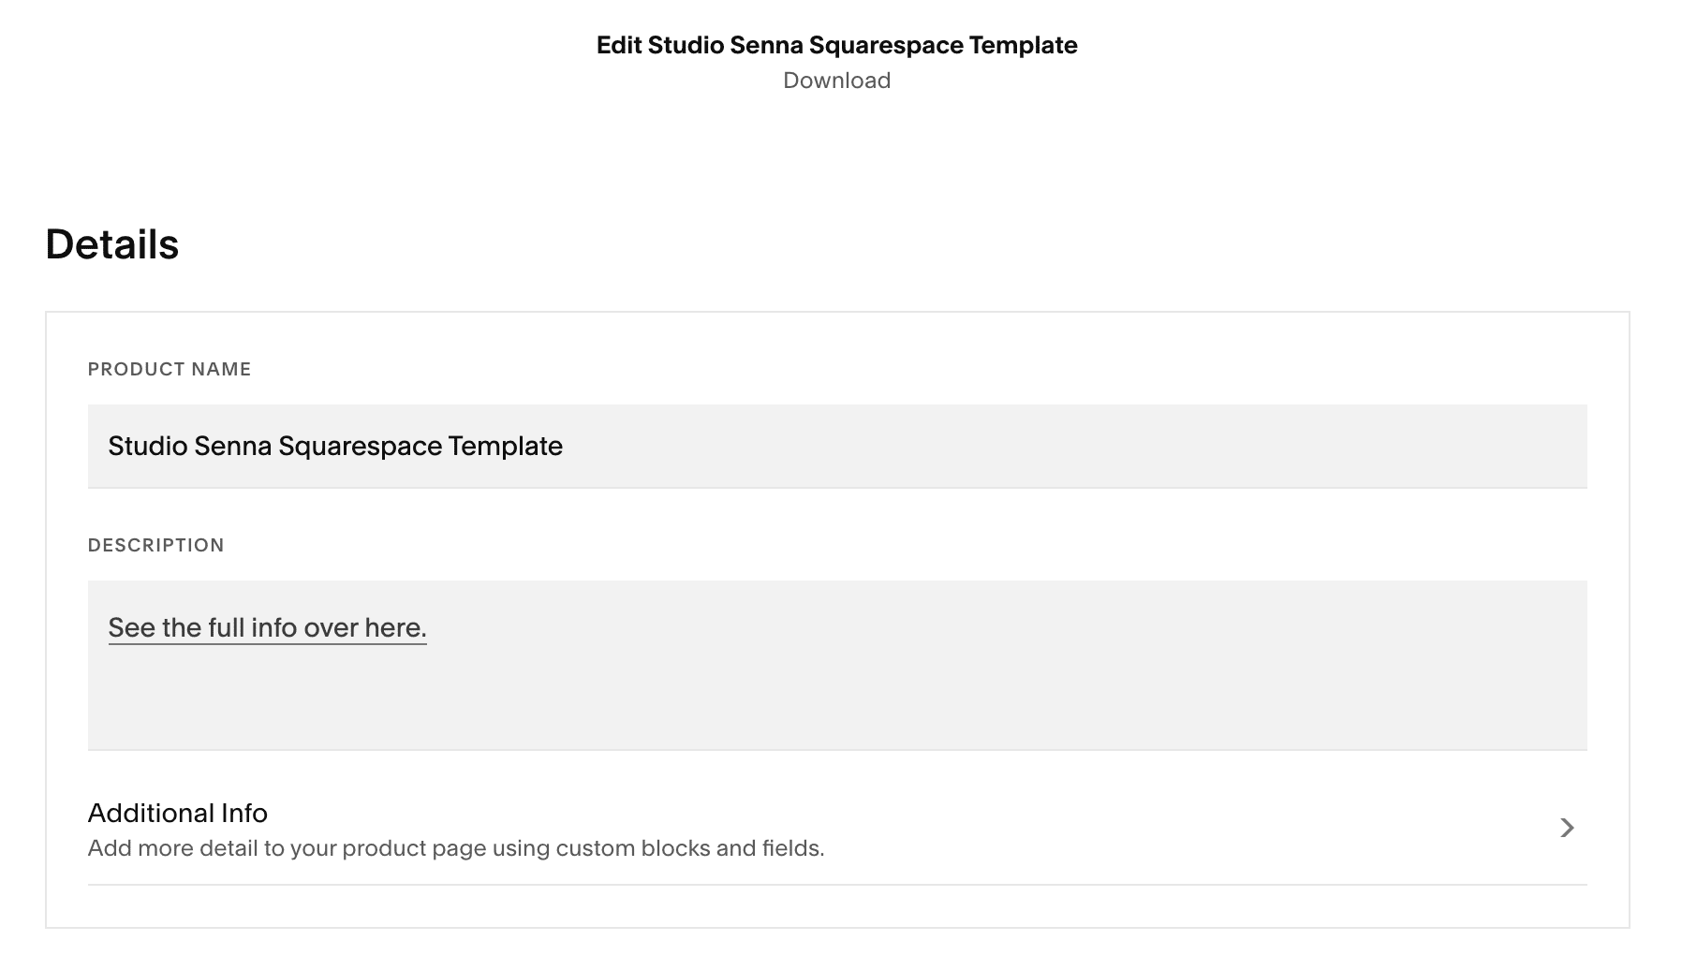The image size is (1682, 970).
Task: Click the right end of product name field
Action: tap(1555, 447)
